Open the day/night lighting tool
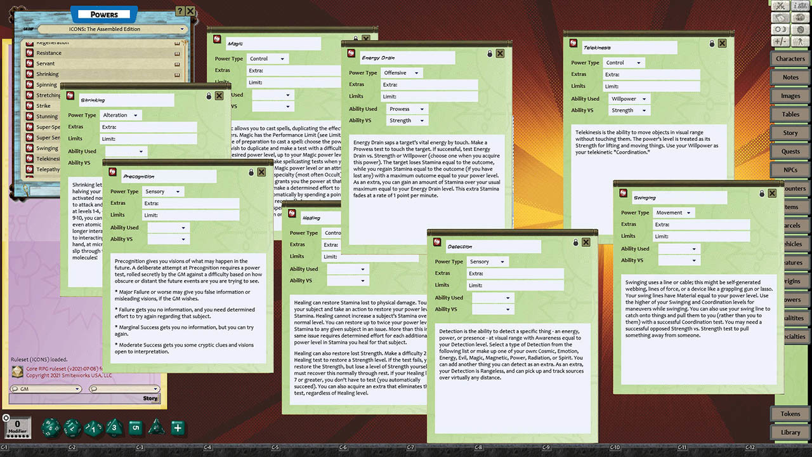Screen dimensions: 812x457 tap(779, 29)
